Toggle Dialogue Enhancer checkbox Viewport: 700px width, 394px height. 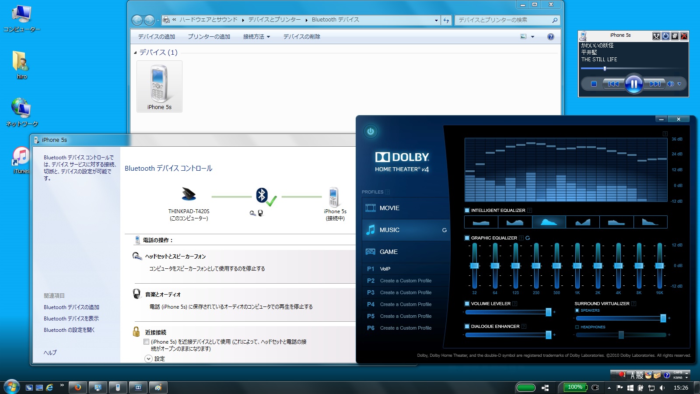(467, 327)
